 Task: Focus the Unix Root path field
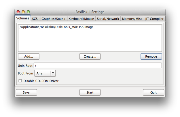(x=98, y=66)
